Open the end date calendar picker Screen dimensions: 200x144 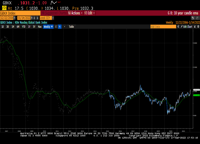coord(32,18)
